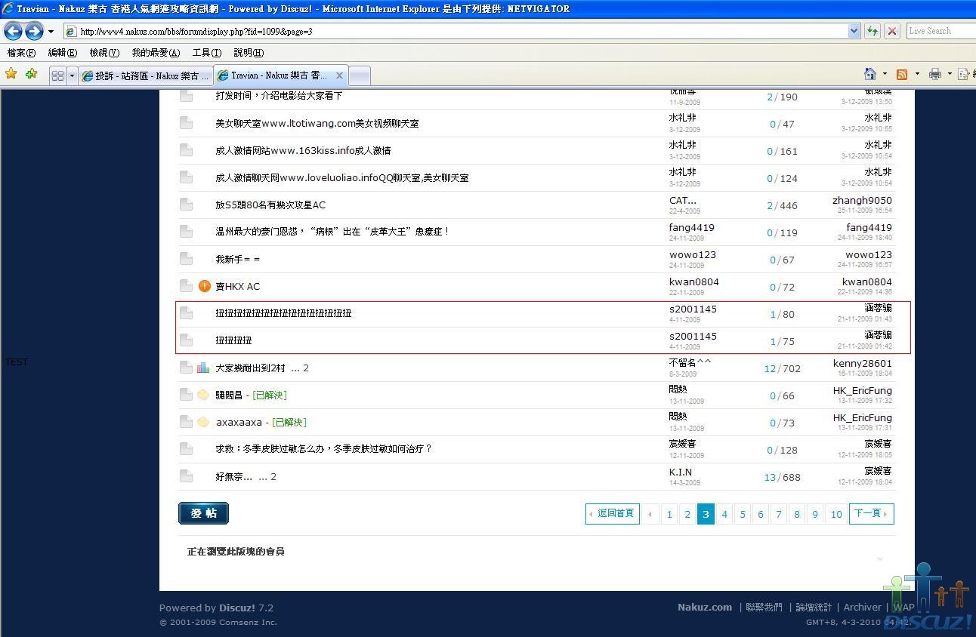Viewport: 976px width, 637px height.
Task: Go to page 4 in pagination
Action: [x=724, y=514]
